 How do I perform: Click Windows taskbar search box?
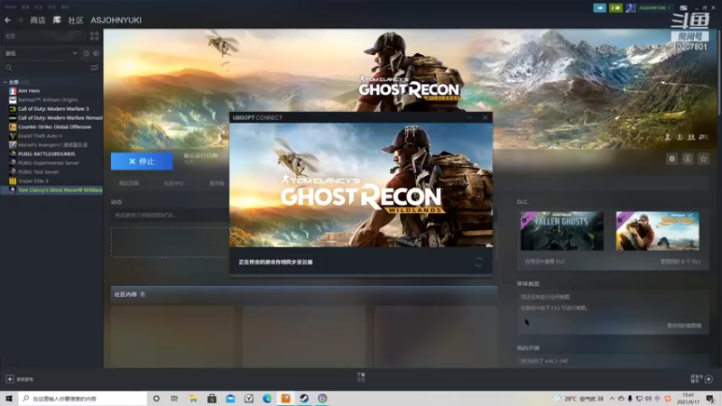point(83,398)
